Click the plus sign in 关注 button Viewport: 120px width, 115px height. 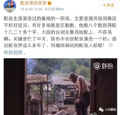point(104,5)
